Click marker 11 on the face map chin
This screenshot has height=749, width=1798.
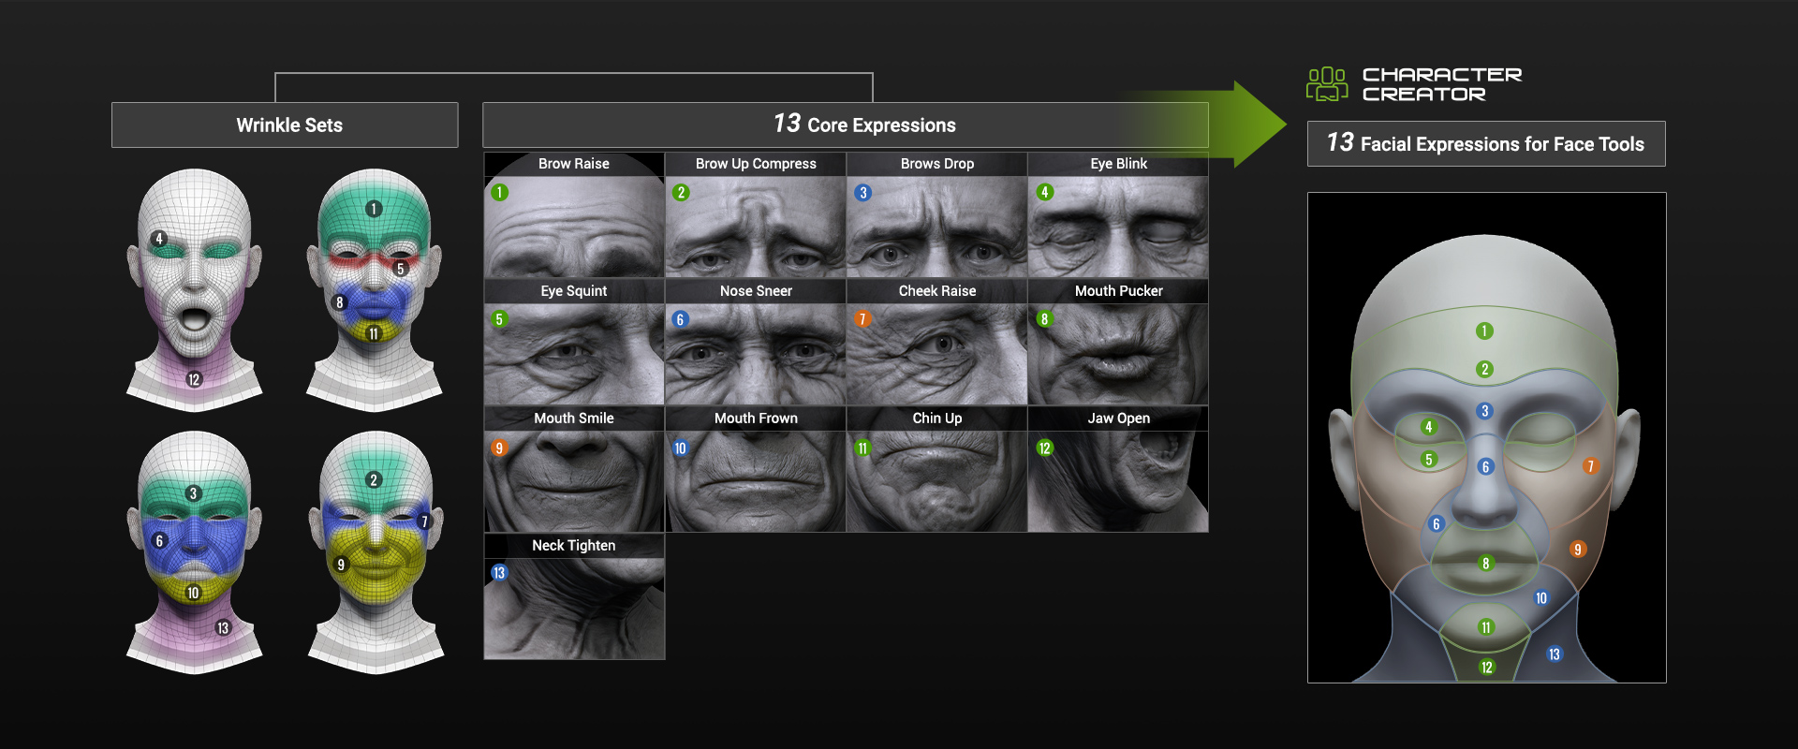pos(1485,627)
